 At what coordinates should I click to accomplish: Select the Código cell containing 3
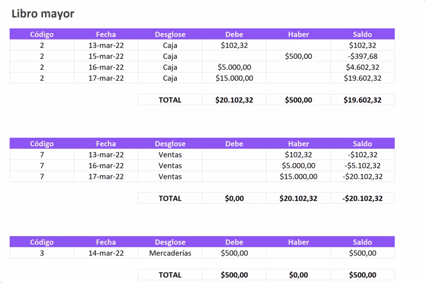(42, 253)
